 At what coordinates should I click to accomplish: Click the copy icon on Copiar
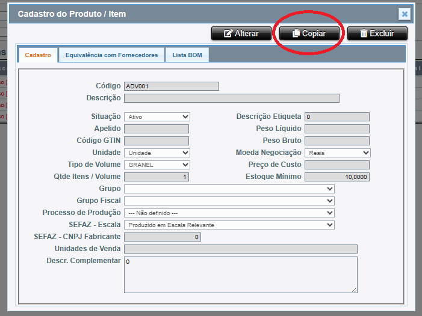(x=296, y=34)
